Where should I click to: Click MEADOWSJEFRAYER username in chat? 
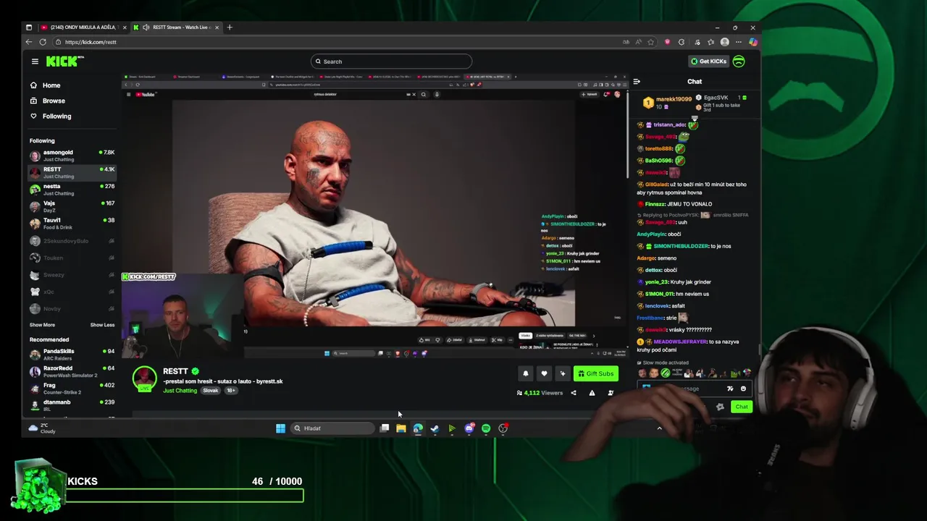click(x=680, y=342)
